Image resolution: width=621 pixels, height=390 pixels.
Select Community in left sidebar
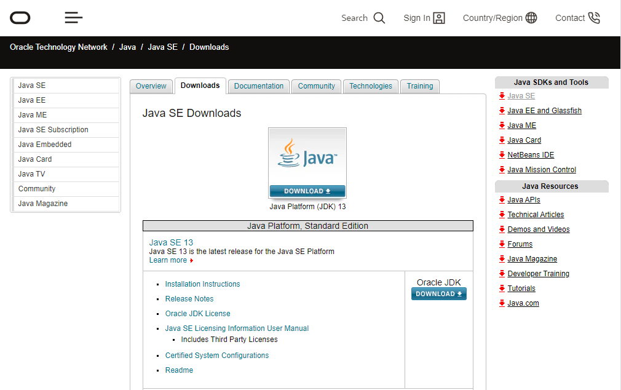(65, 189)
